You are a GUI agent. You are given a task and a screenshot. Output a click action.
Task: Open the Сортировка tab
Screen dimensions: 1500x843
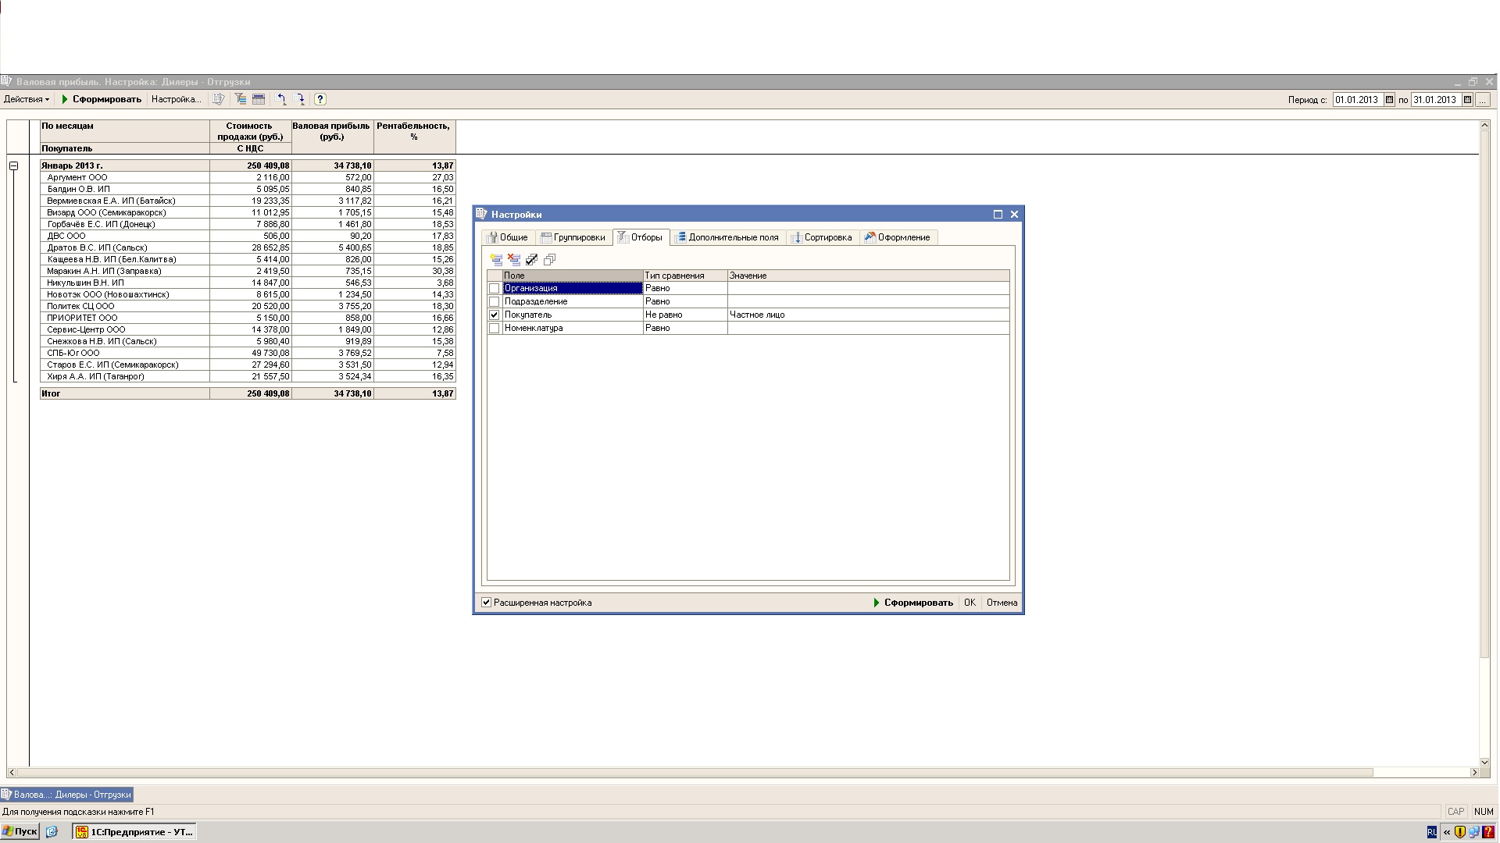[822, 237]
